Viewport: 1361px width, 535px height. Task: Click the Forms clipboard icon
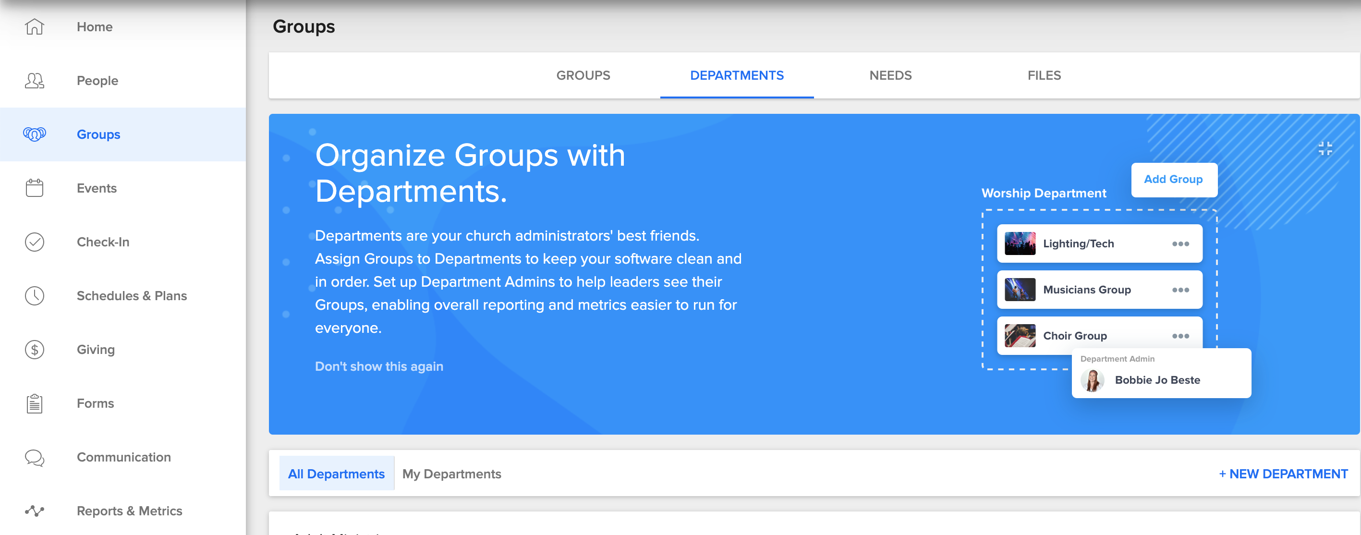[x=35, y=403]
